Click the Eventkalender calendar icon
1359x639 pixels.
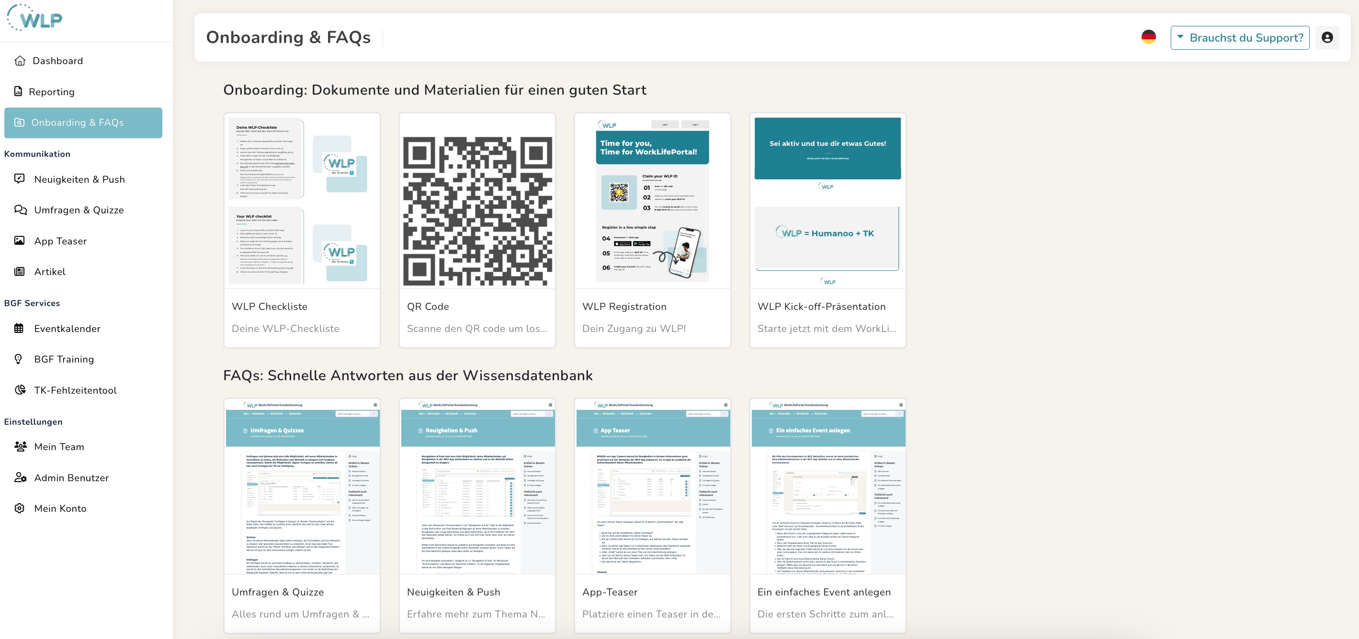(x=19, y=328)
